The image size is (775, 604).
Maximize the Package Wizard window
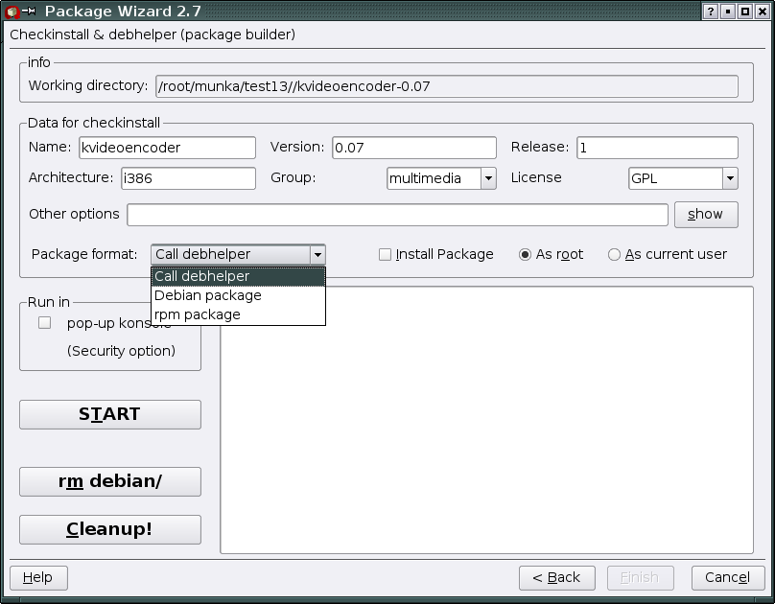point(745,12)
